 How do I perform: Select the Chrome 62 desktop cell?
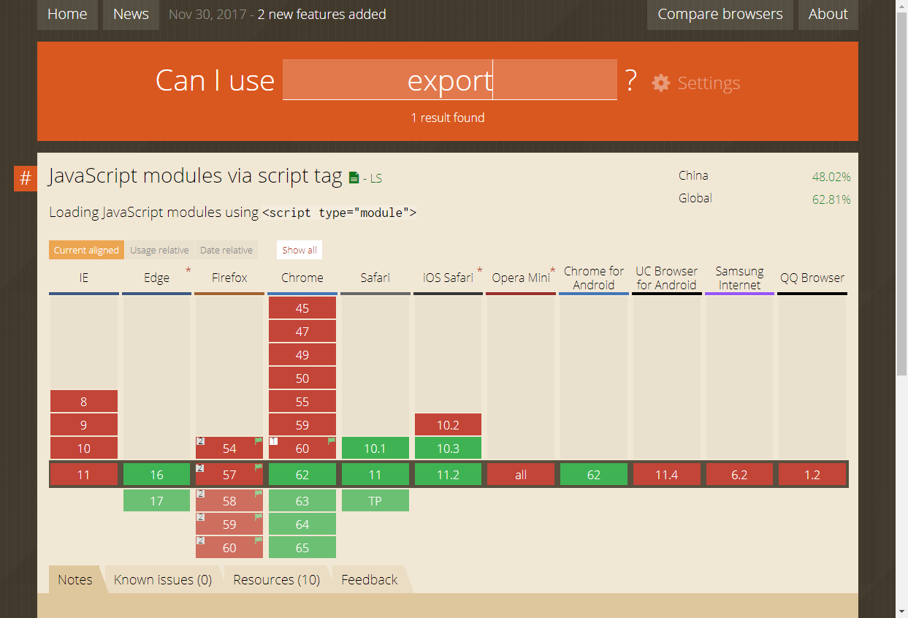(x=302, y=475)
